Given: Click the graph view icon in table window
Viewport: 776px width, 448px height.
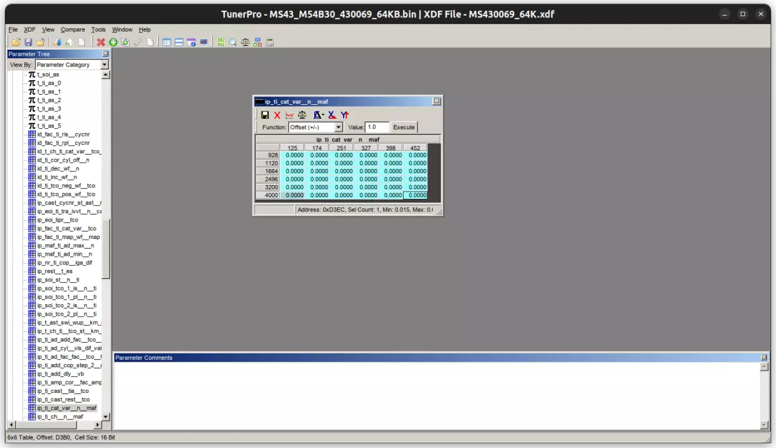Looking at the screenshot, I should click(x=289, y=115).
